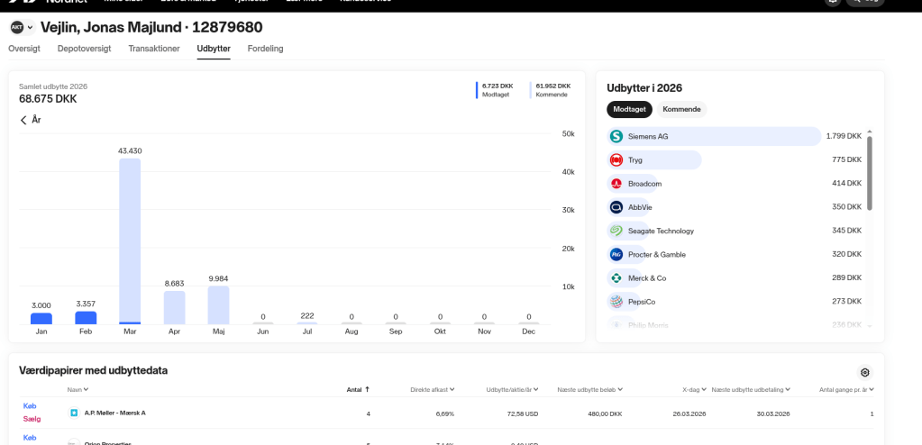Click the AbbVie logo icon
The width and height of the screenshot is (922, 445).
616,207
